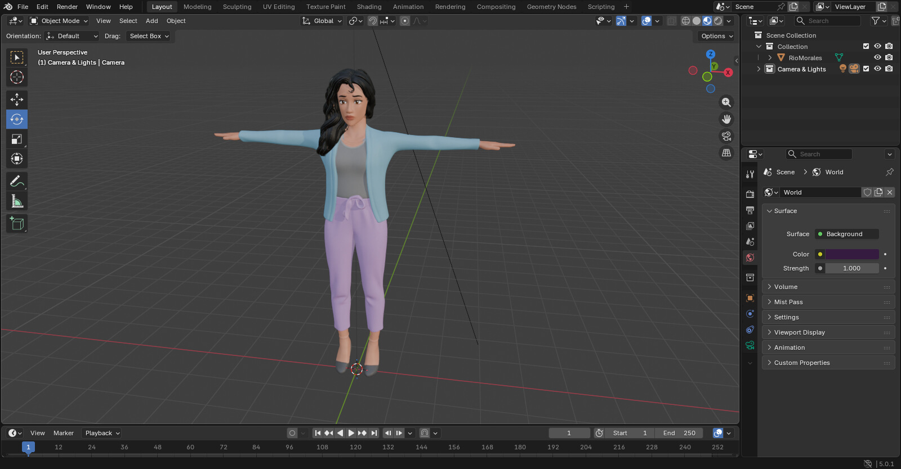Hide RioMorales in viewport with eye icon
The height and width of the screenshot is (469, 901).
pyautogui.click(x=877, y=57)
